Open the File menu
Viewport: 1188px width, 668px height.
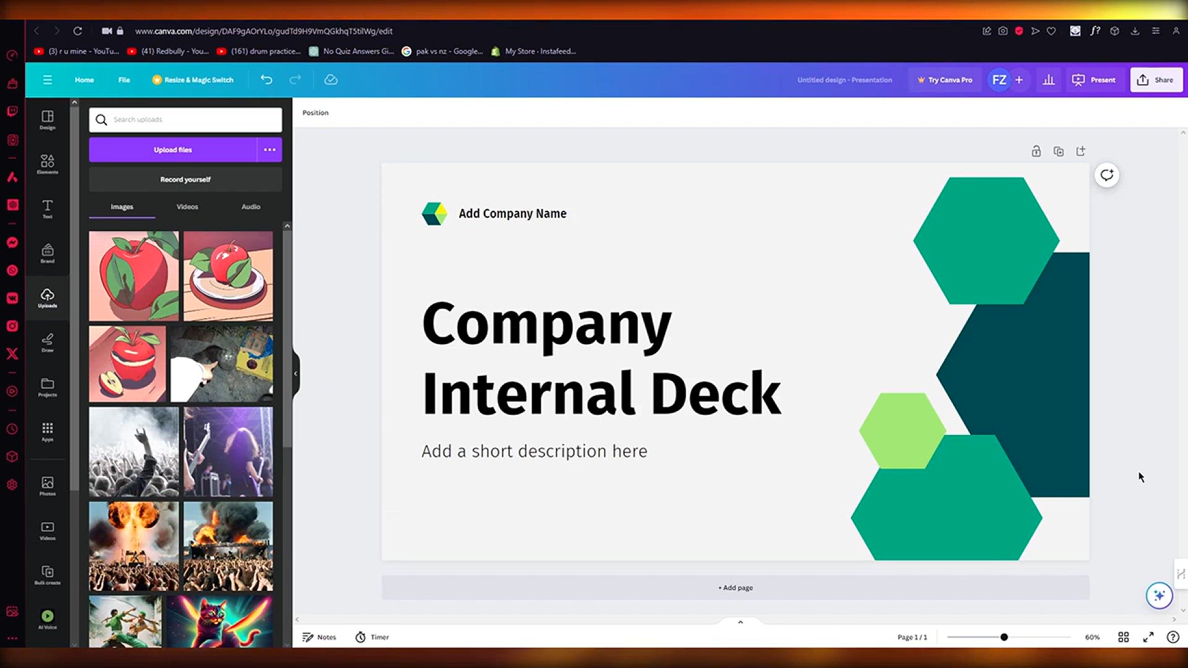pos(124,80)
